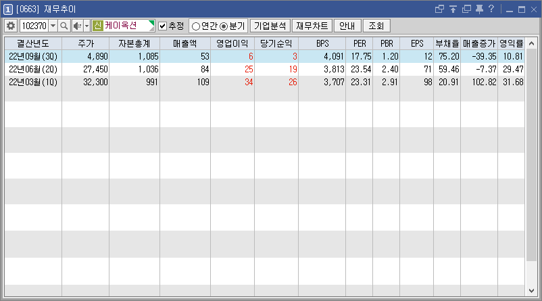Click the sales growth value 102.82
Image resolution: width=542 pixels, height=301 pixels.
tap(484, 82)
